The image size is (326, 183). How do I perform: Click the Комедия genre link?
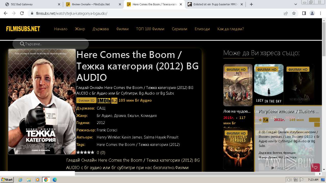(149, 116)
